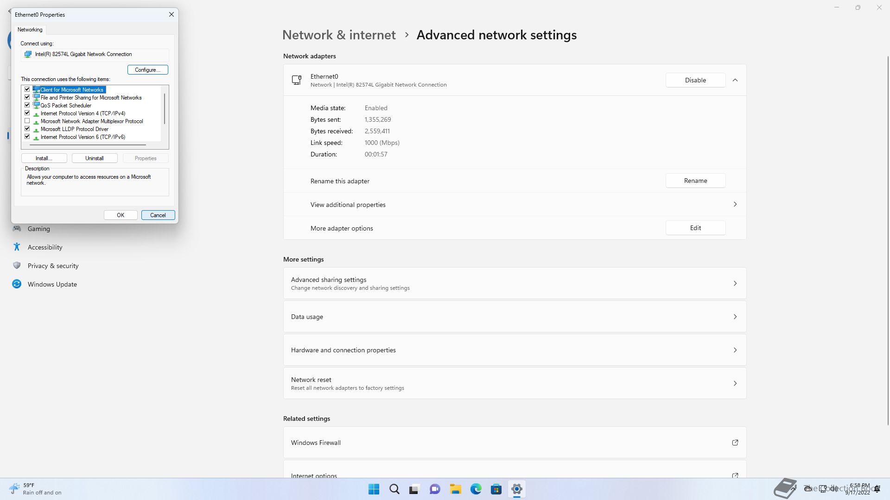Select the Networking tab in properties dialog
The height and width of the screenshot is (500, 890).
click(x=30, y=30)
